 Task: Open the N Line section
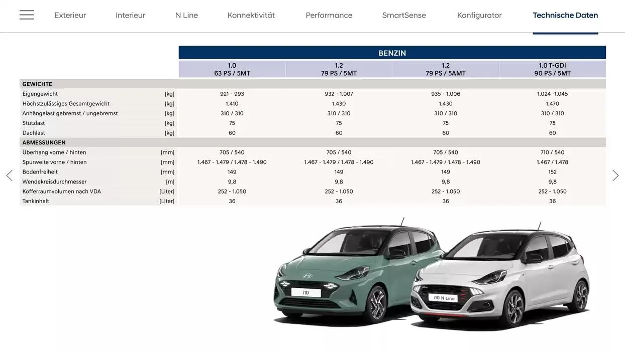(186, 15)
